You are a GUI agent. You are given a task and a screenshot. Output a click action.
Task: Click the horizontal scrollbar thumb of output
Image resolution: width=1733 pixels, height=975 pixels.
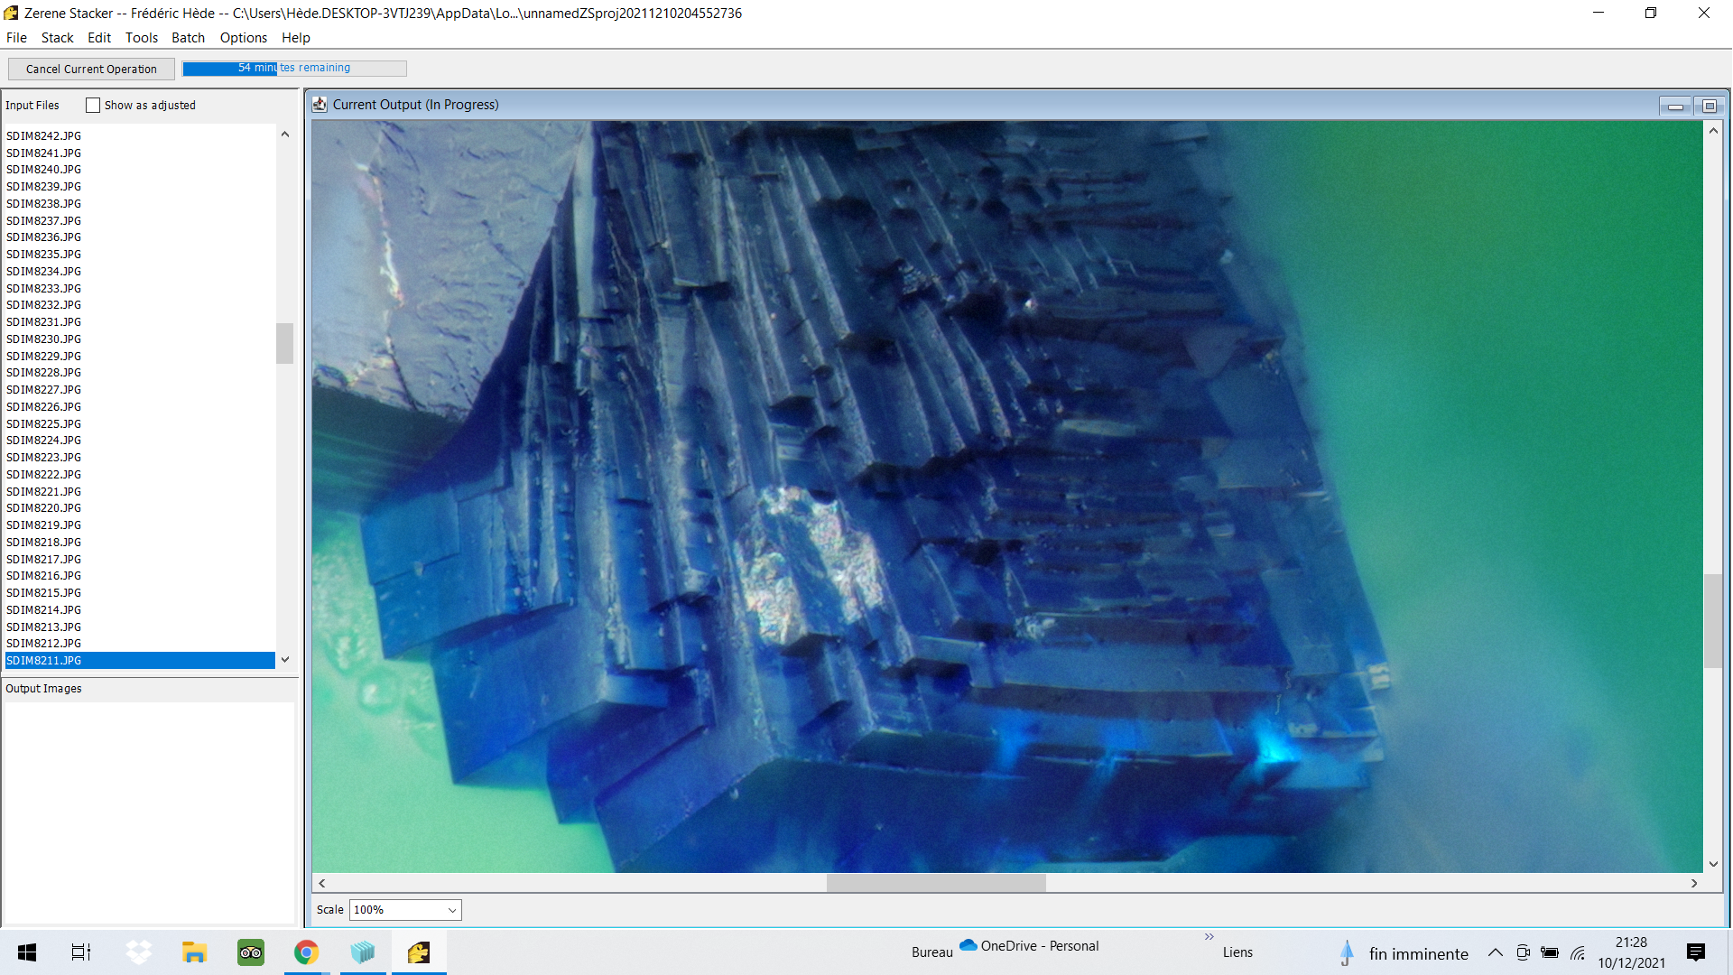tap(935, 884)
